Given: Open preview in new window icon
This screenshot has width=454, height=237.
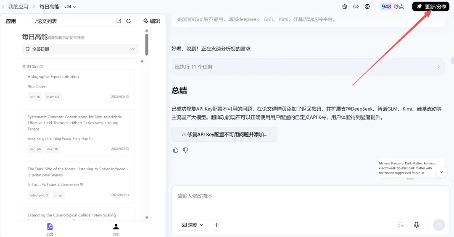Looking at the screenshot, I should (x=119, y=21).
